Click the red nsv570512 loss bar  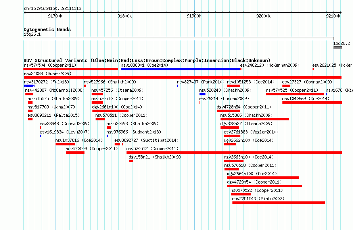tap(234, 153)
